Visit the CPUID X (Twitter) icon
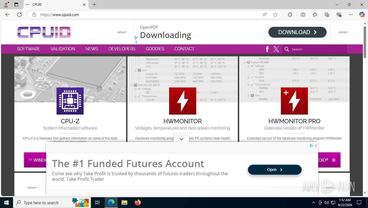Screen dimensions: 368x208 [276, 49]
